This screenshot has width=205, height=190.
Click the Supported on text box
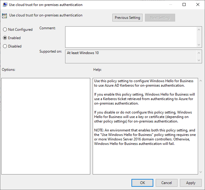tap(131, 56)
